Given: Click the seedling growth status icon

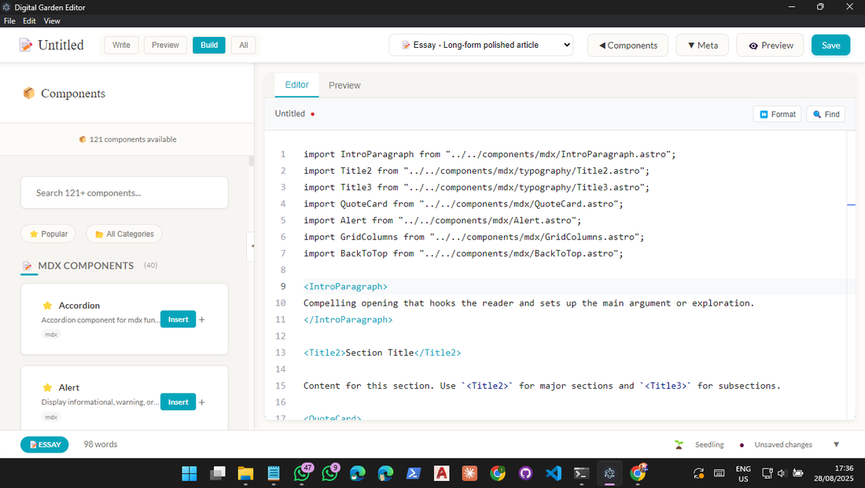Looking at the screenshot, I should coord(679,444).
